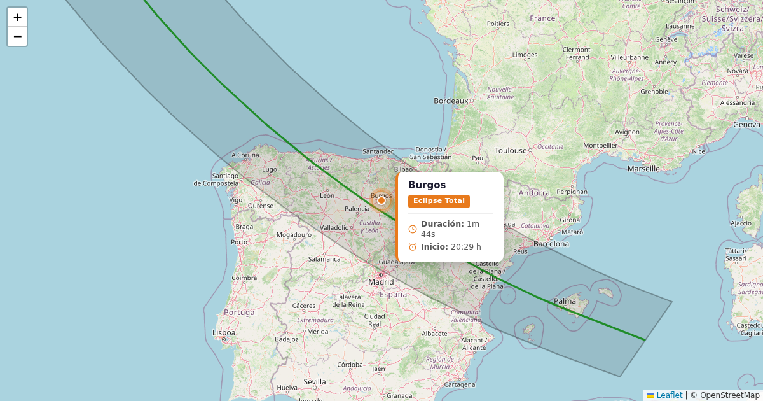Click the España country label
This screenshot has width=763, height=401.
click(x=394, y=295)
